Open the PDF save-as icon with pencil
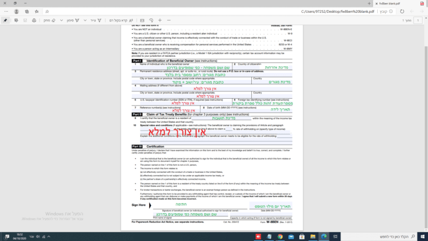Image resolution: width=428 pixels, height=241 pixels. click(x=16, y=21)
